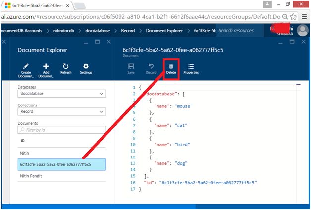Viewport: 311px width, 210px height.
Task: Click the Discard changes icon
Action: point(151,67)
